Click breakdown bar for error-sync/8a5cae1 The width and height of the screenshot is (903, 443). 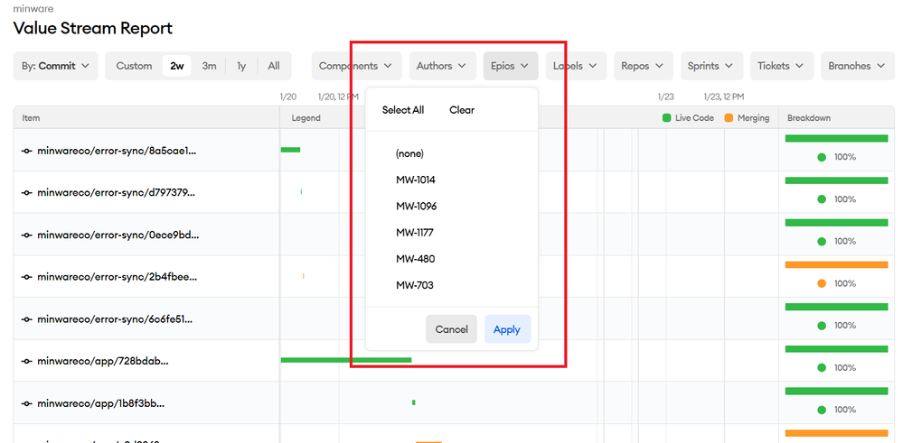point(836,138)
